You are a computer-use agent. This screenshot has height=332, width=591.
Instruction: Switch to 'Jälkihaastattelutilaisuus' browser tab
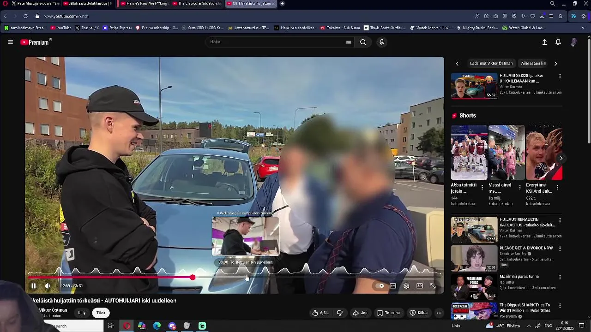click(88, 3)
